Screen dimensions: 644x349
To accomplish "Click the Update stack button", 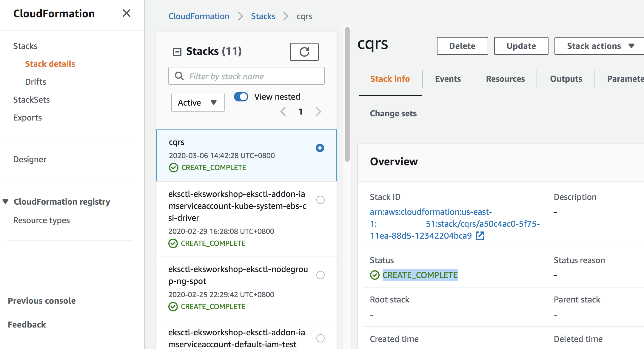I will 521,46.
